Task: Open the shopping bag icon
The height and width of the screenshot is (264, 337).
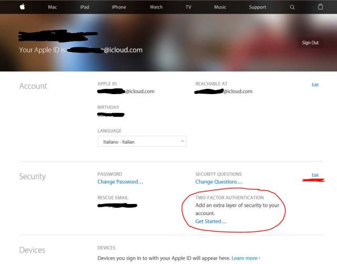Action: tap(320, 7)
